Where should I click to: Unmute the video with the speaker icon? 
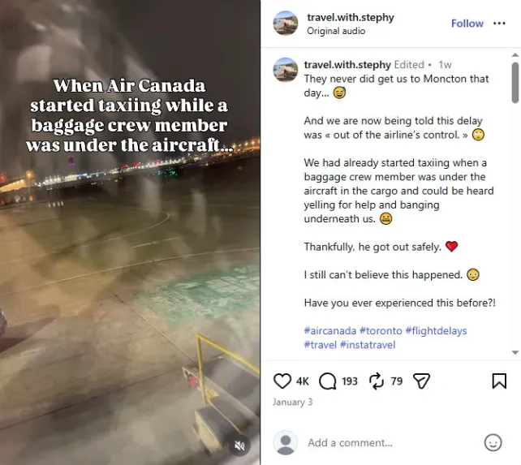239,446
